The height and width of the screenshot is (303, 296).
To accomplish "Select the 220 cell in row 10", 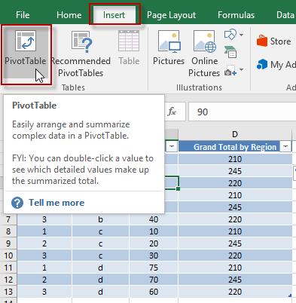I will click(235, 256).
